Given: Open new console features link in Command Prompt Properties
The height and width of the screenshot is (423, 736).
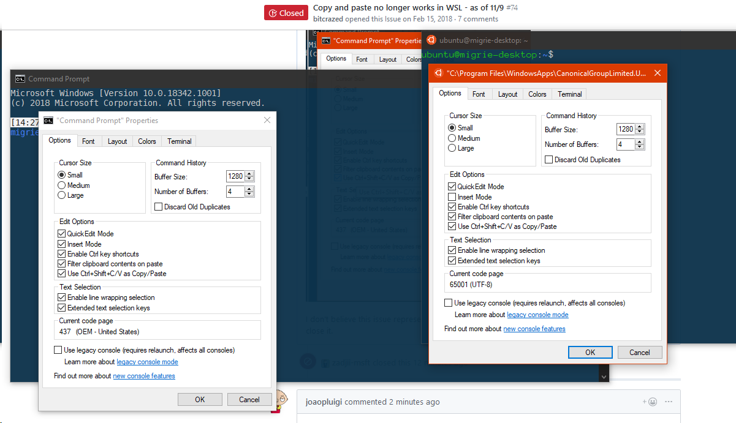Looking at the screenshot, I should click(x=144, y=376).
